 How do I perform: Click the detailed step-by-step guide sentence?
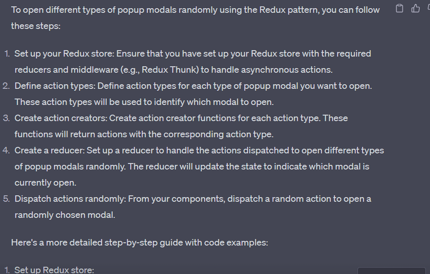pyautogui.click(x=139, y=242)
